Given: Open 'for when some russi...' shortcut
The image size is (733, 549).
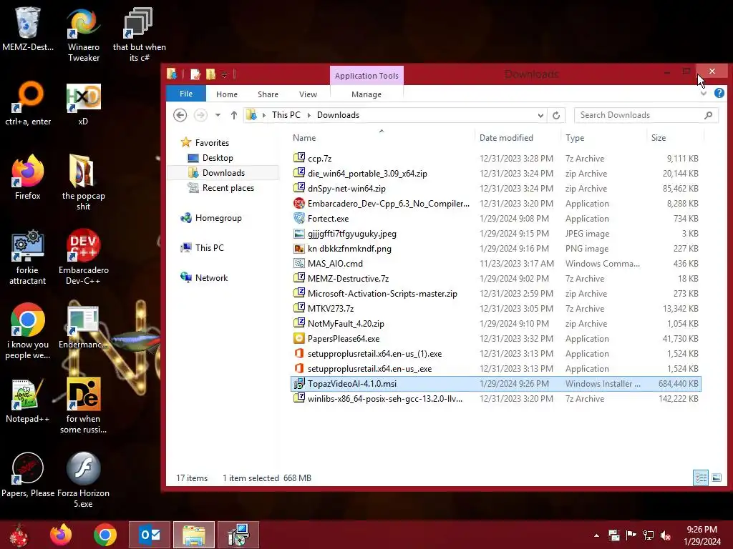Looking at the screenshot, I should pyautogui.click(x=83, y=405).
